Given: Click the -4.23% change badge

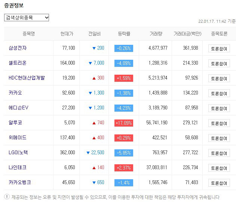Looking at the screenshot, I should tap(124, 108).
